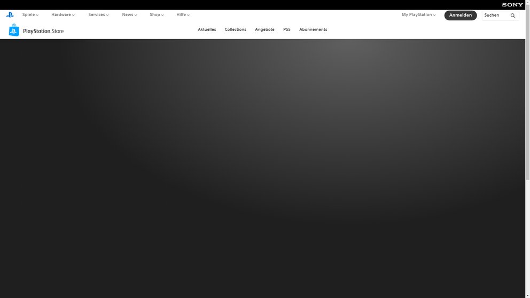Viewport: 530px width, 298px height.
Task: Open the My PlayStation dropdown
Action: click(418, 15)
